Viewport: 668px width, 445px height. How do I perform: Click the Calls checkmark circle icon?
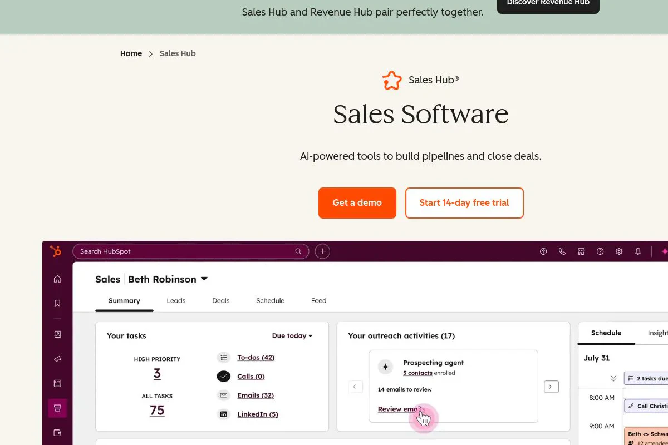(224, 377)
